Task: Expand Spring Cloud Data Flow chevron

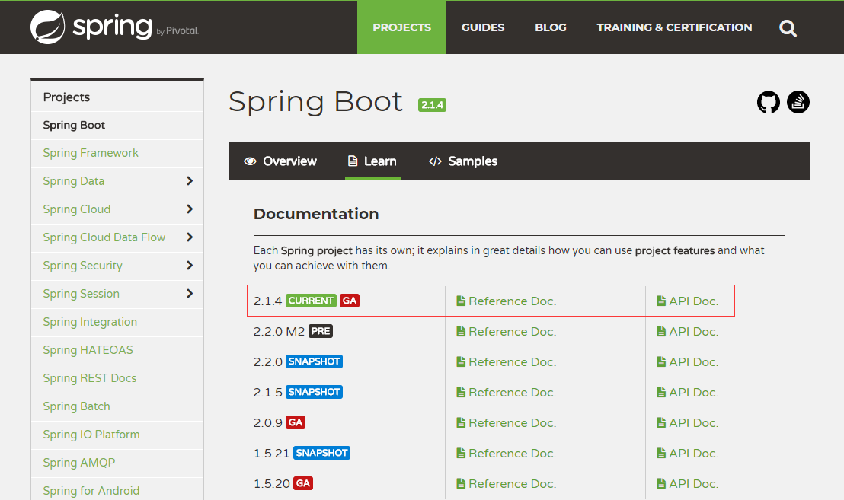Action: coord(190,237)
